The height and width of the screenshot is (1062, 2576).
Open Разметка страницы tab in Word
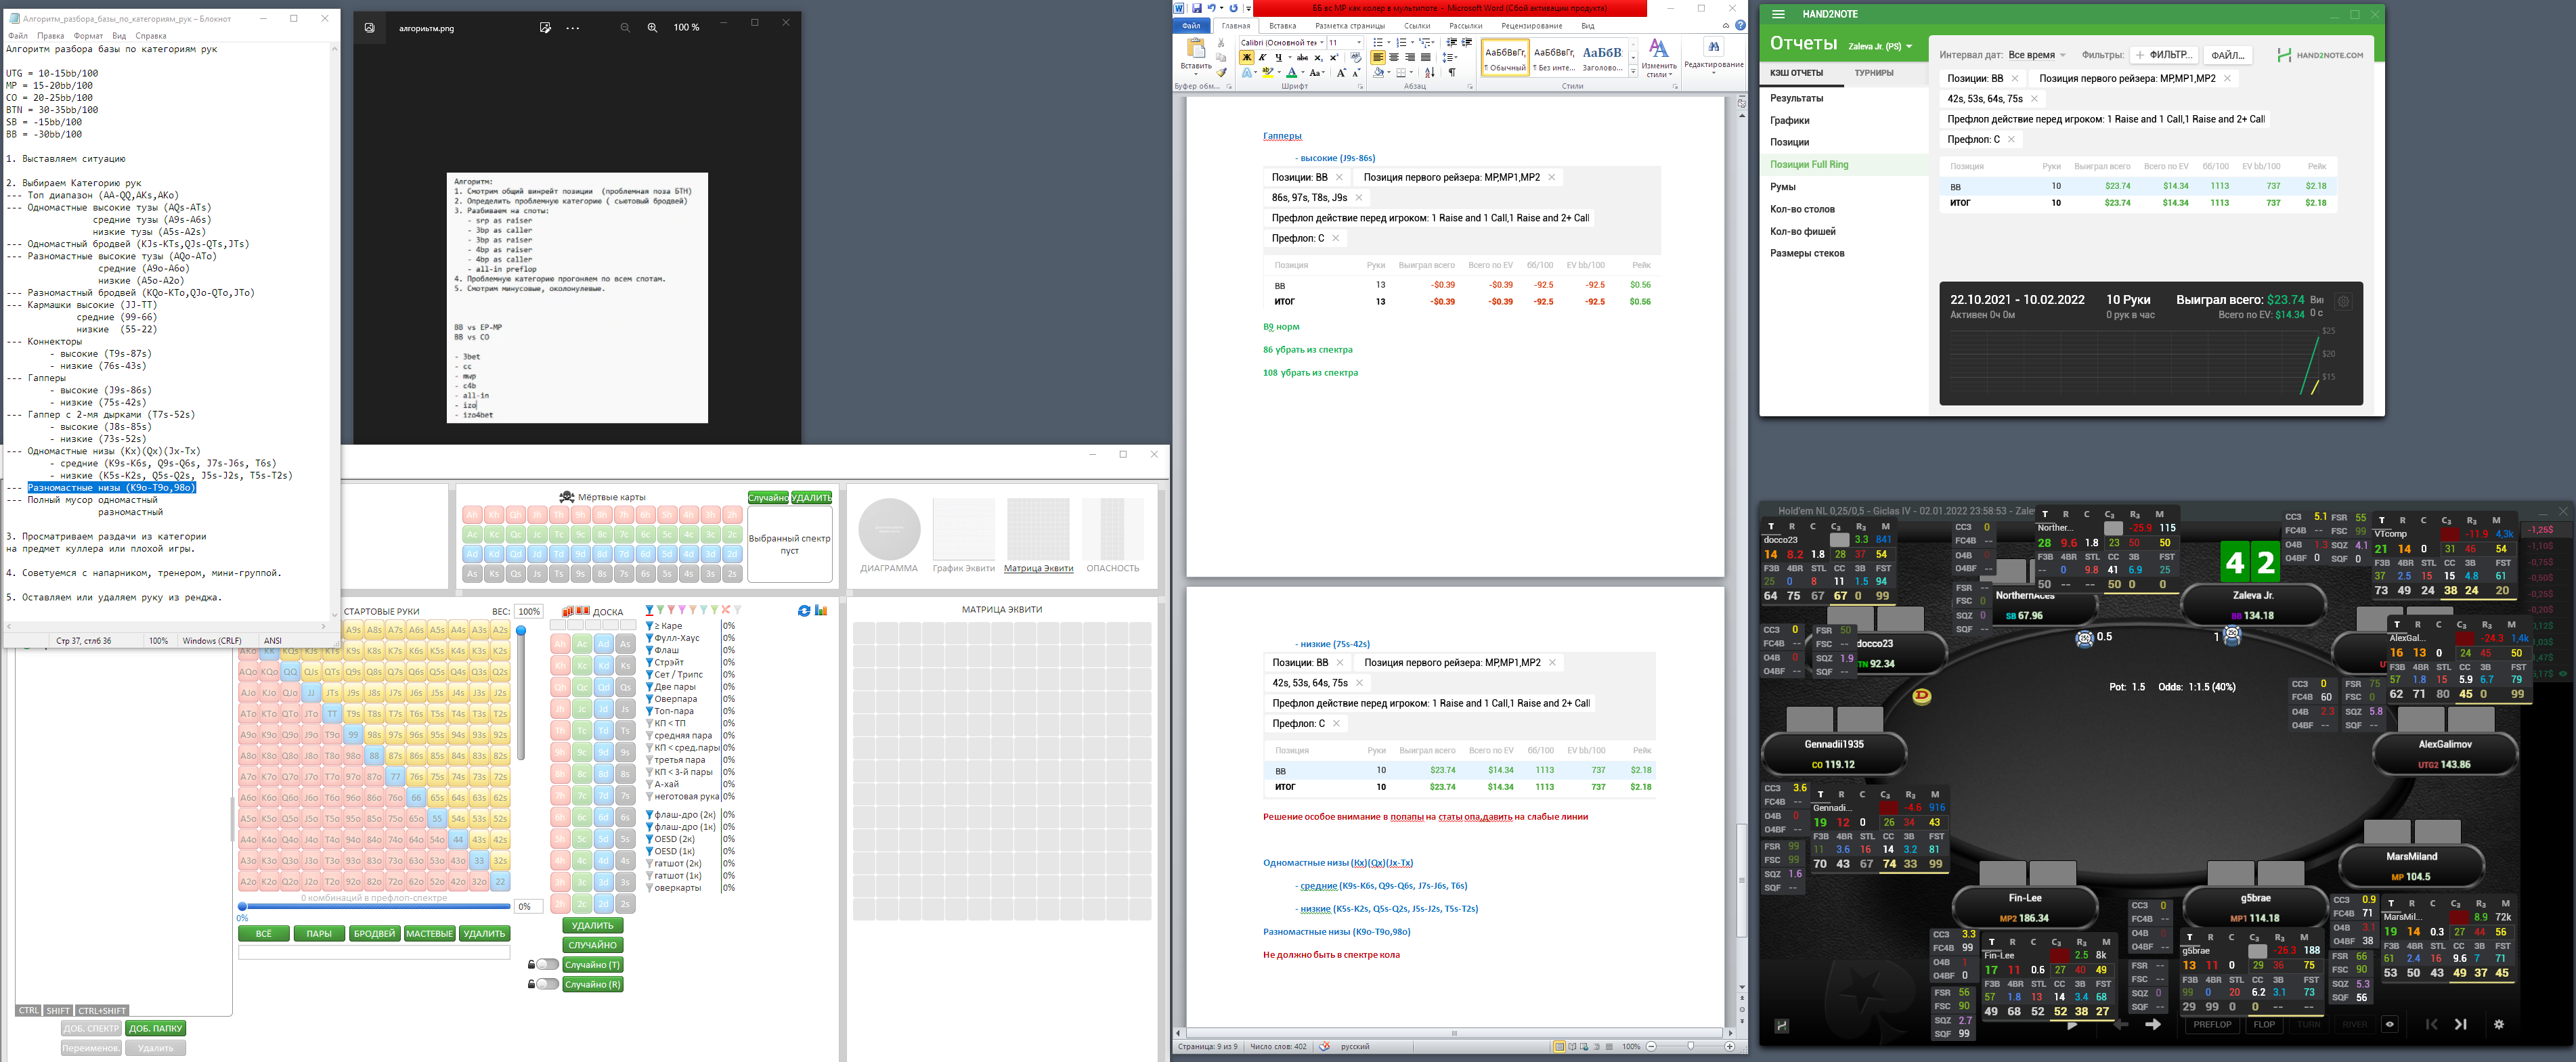1350,26
